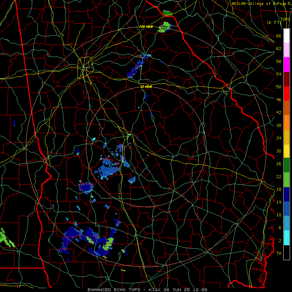Click the legend value 22

click(279, 176)
